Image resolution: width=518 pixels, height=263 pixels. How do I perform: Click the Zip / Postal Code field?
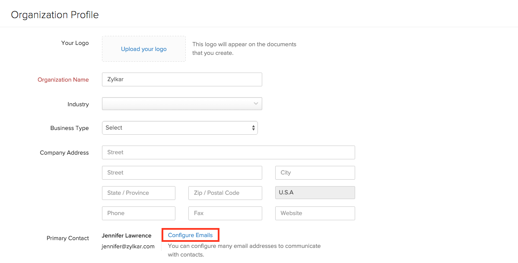point(225,193)
